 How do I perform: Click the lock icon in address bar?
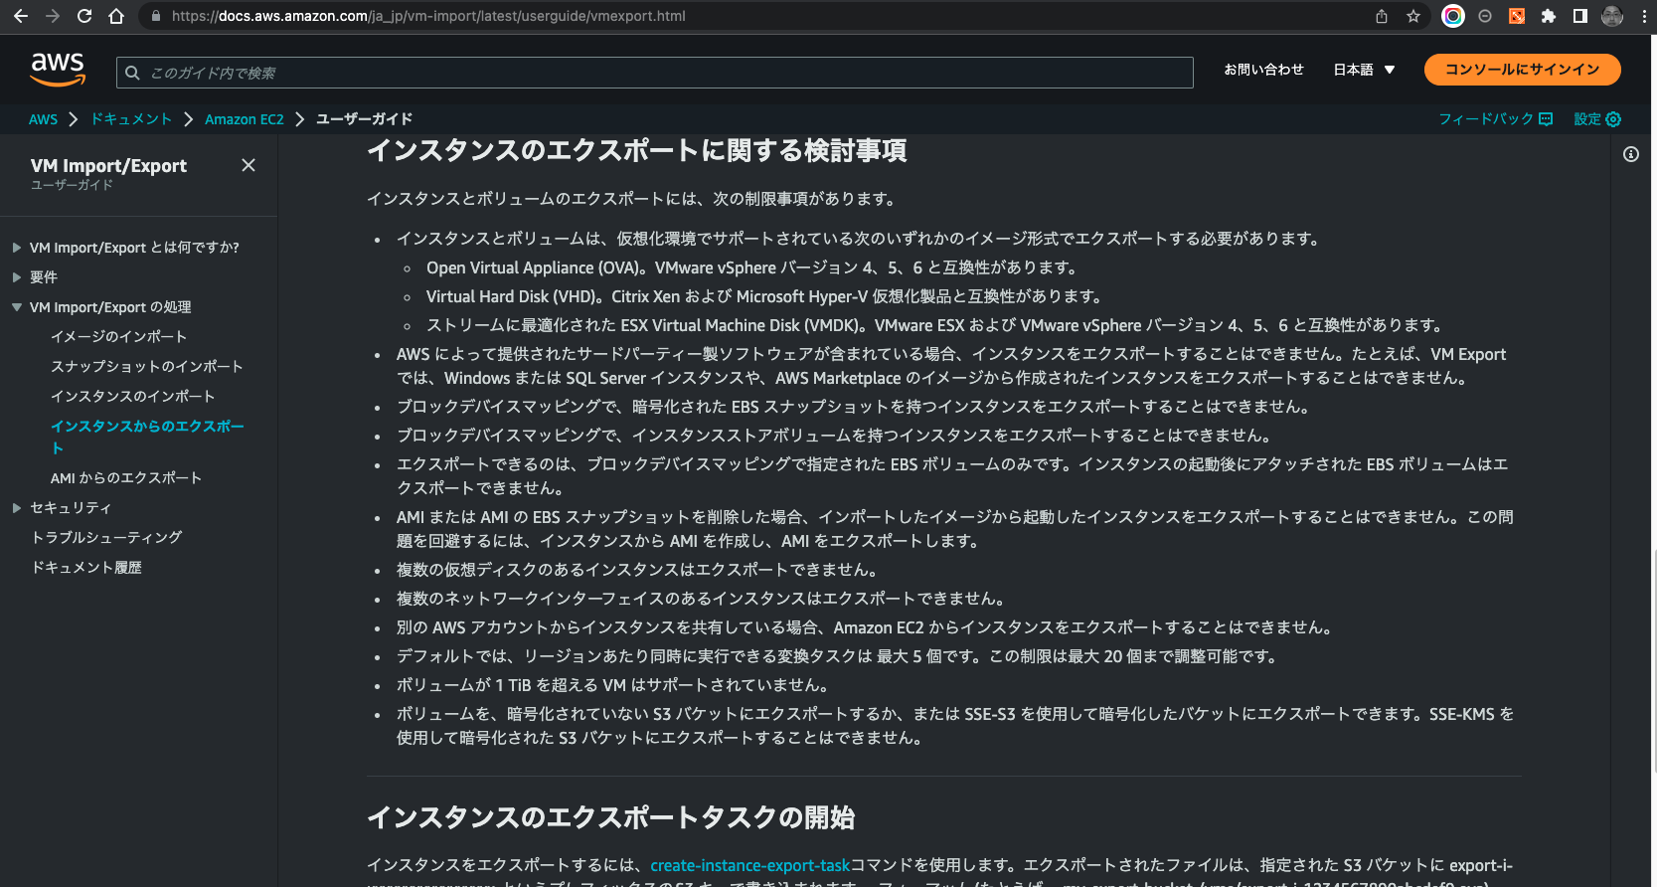(x=155, y=16)
